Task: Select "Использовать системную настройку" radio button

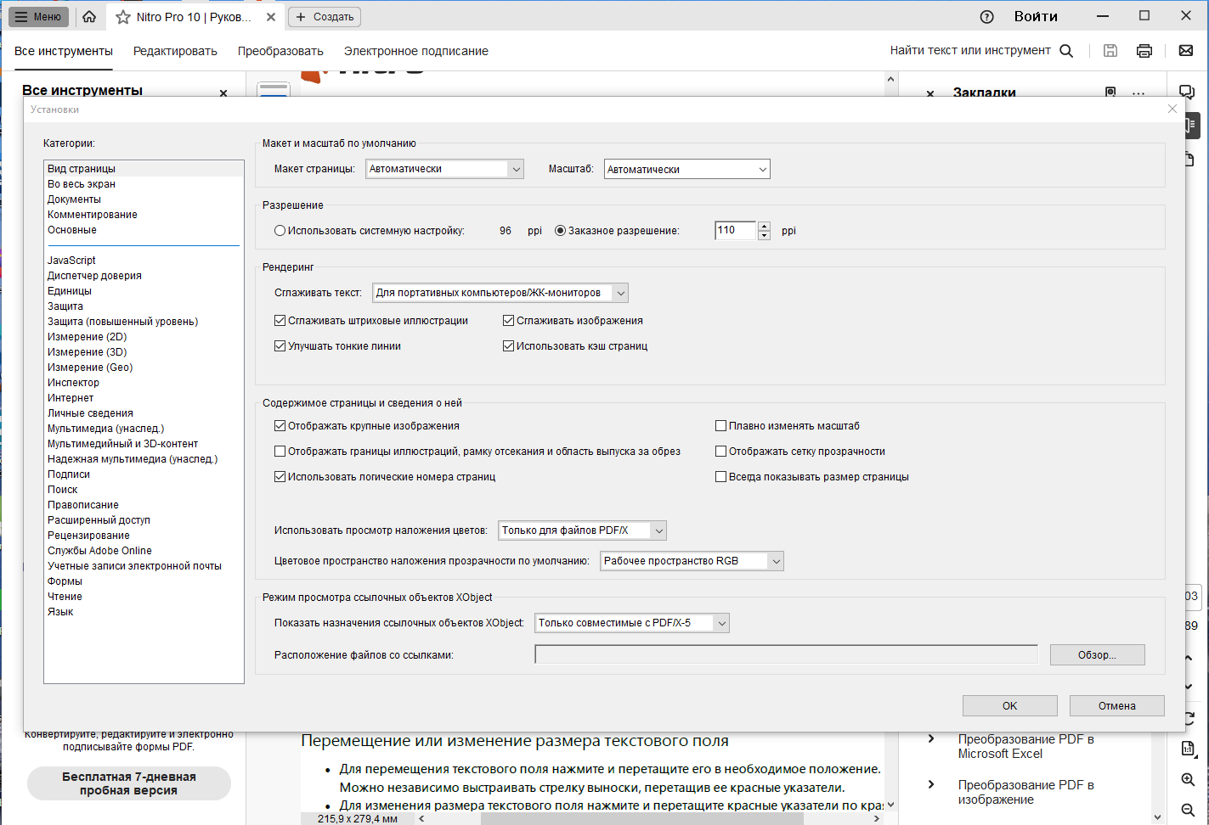Action: pyautogui.click(x=280, y=231)
